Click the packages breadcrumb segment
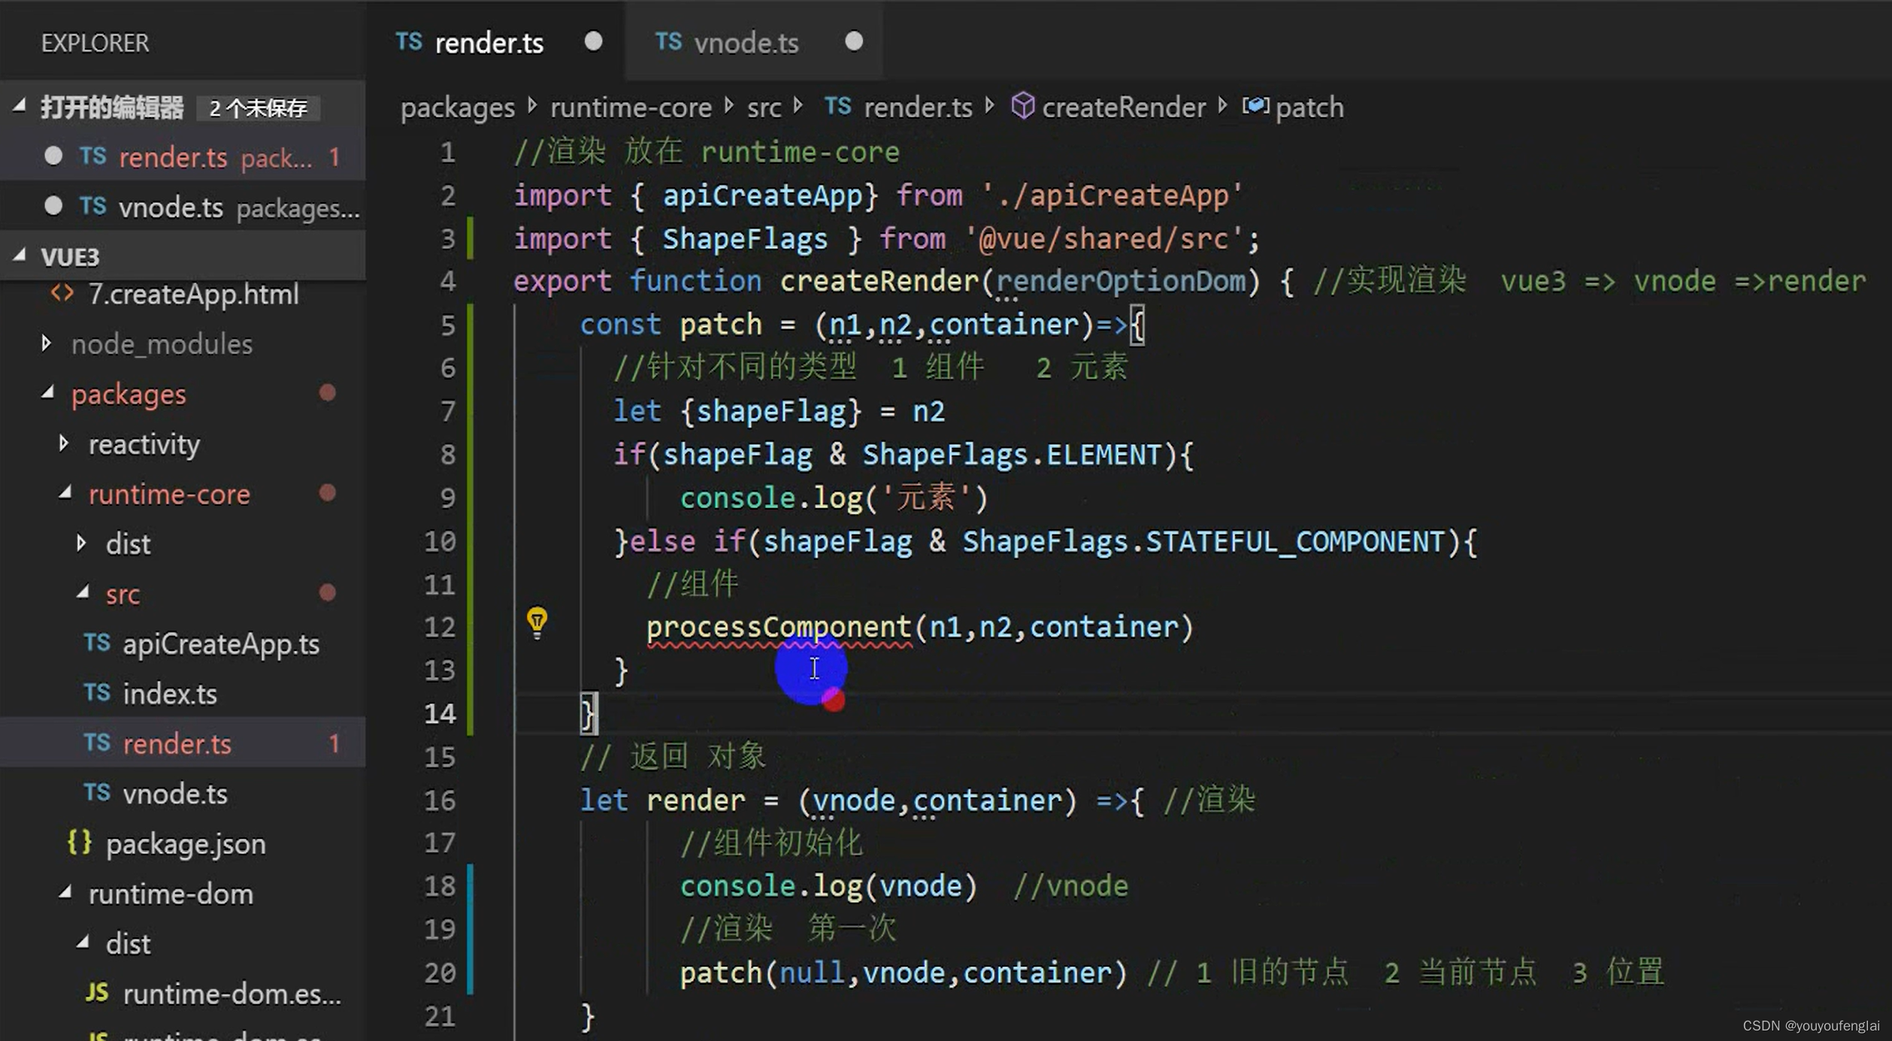The height and width of the screenshot is (1041, 1892). click(458, 107)
